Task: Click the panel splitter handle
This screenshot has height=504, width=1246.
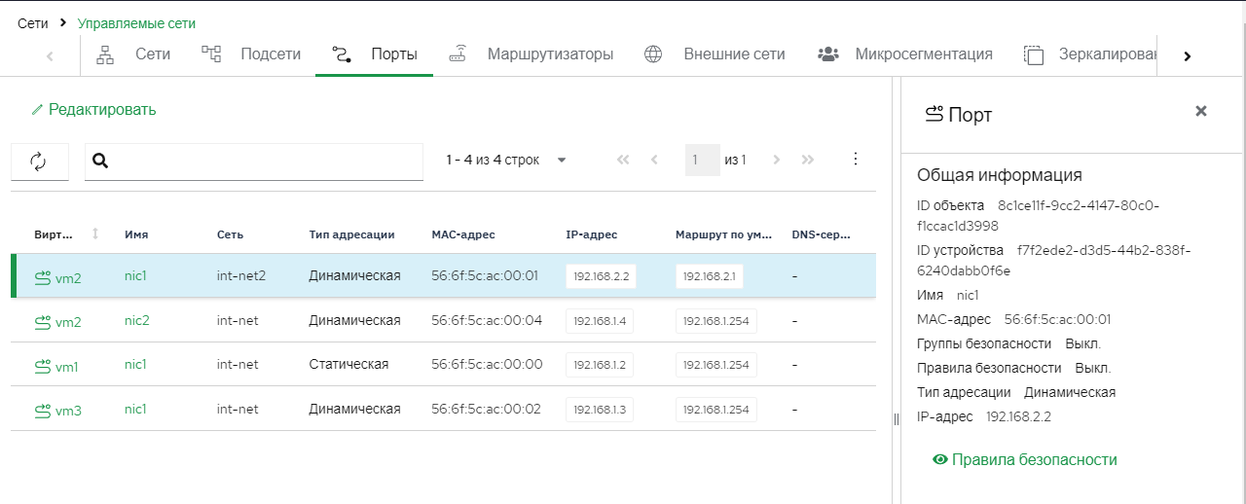Action: (897, 418)
